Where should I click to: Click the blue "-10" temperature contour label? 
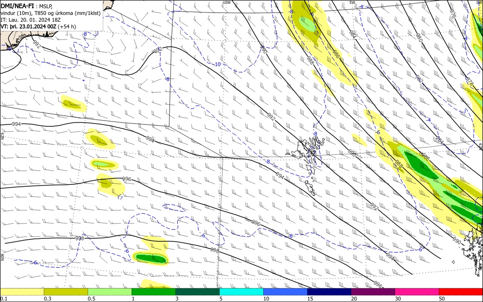coord(217,64)
